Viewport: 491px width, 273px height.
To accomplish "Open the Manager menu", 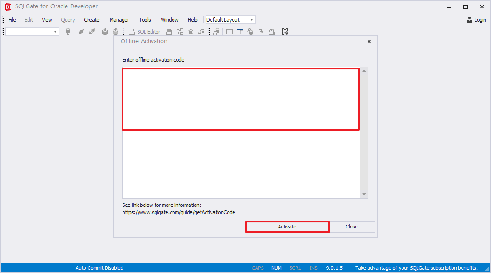I will click(x=119, y=20).
